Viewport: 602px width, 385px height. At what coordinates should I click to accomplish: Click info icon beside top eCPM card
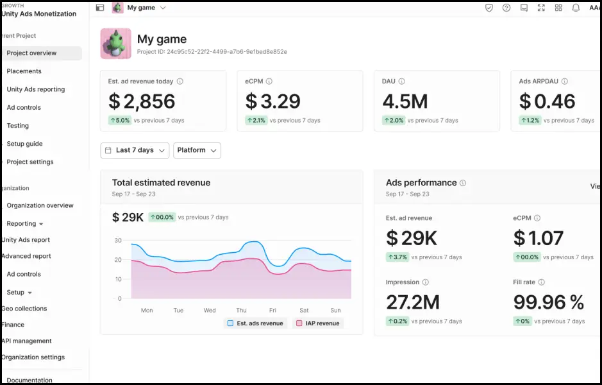pos(269,81)
